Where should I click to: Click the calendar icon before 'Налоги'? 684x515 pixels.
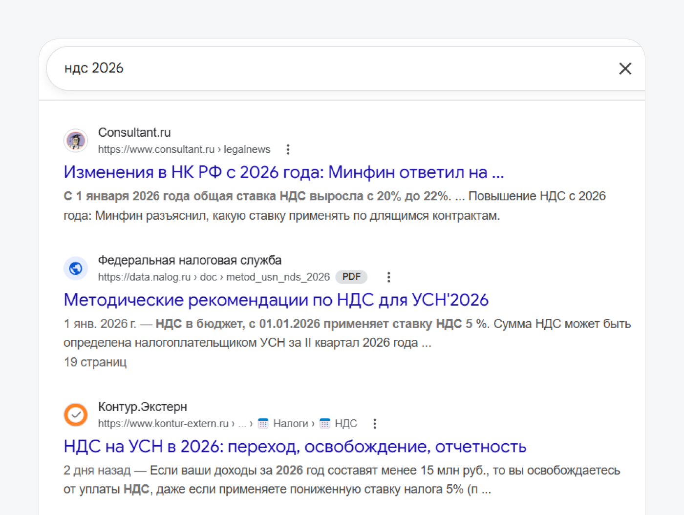point(263,423)
